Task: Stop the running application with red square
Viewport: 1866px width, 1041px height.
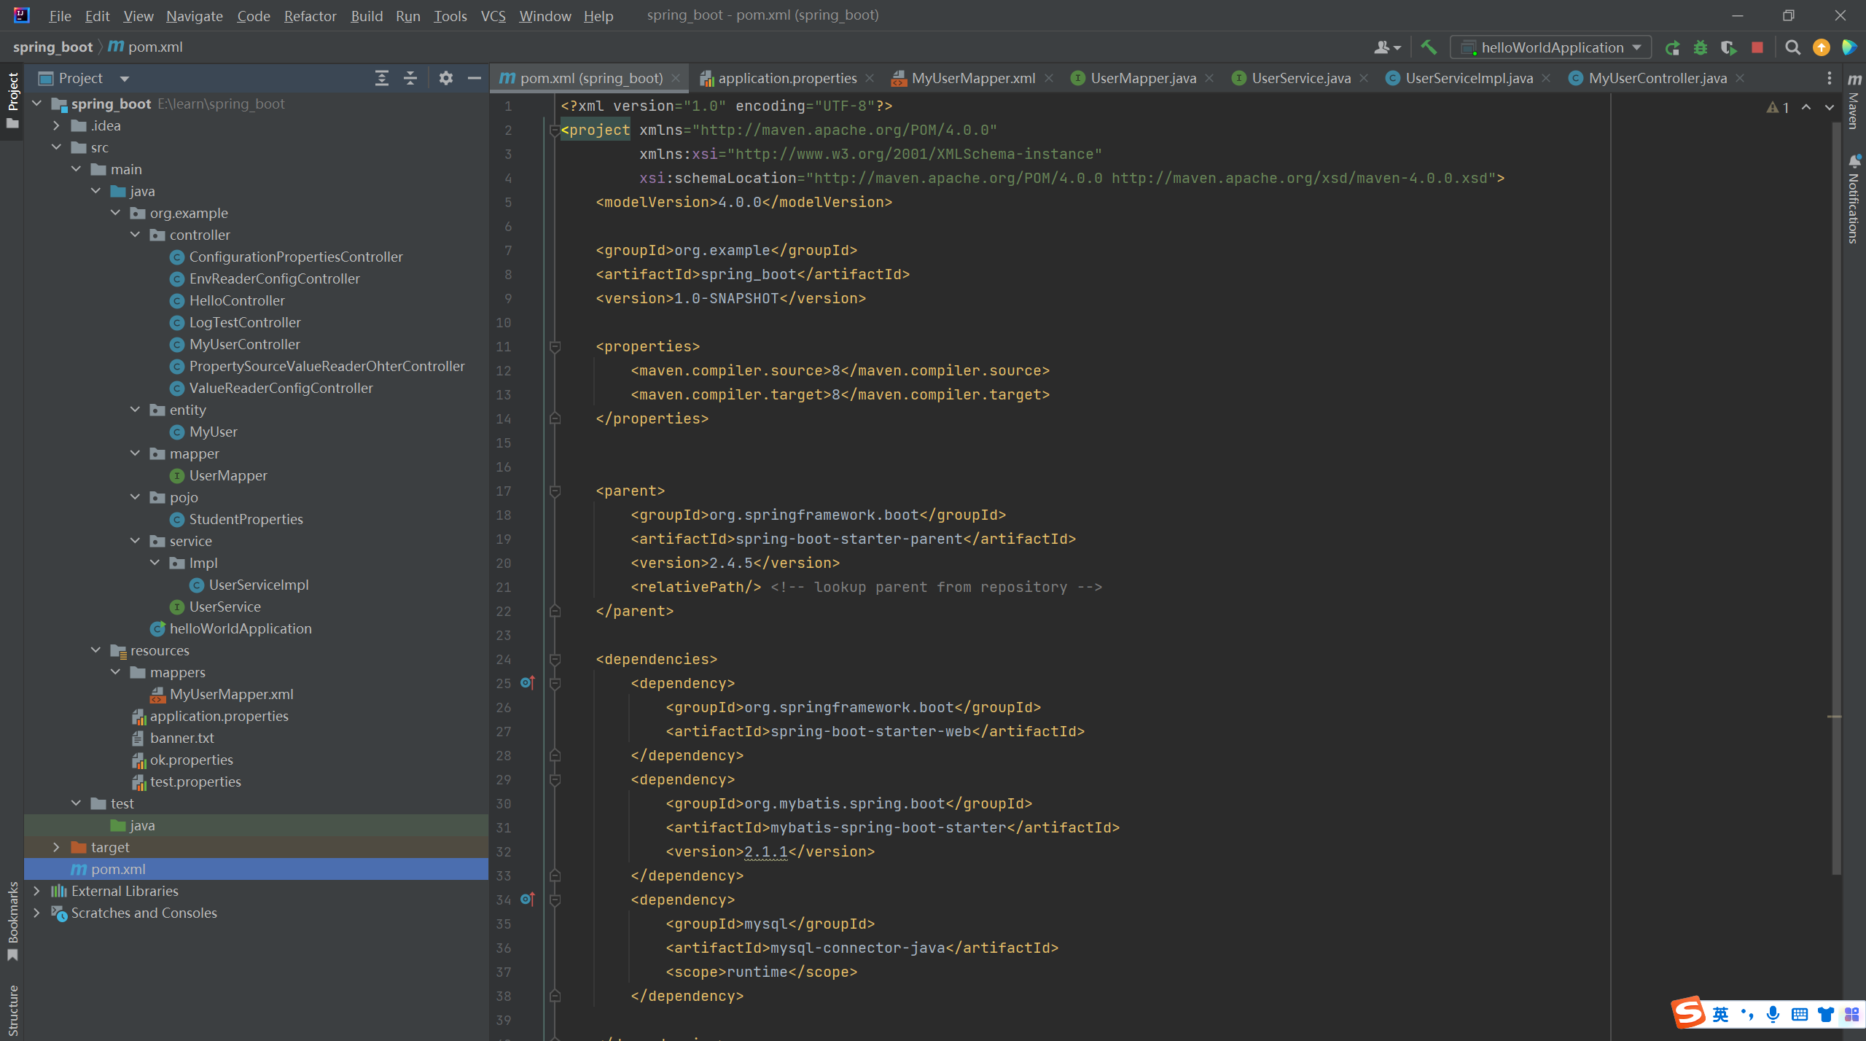Action: coord(1757,47)
